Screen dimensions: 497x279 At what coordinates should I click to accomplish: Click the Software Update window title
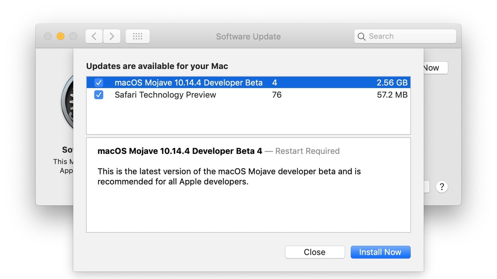pyautogui.click(x=248, y=37)
